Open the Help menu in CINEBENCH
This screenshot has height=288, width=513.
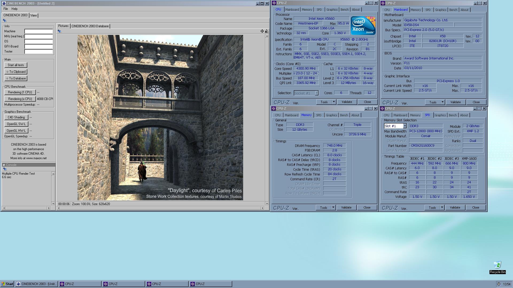14,9
